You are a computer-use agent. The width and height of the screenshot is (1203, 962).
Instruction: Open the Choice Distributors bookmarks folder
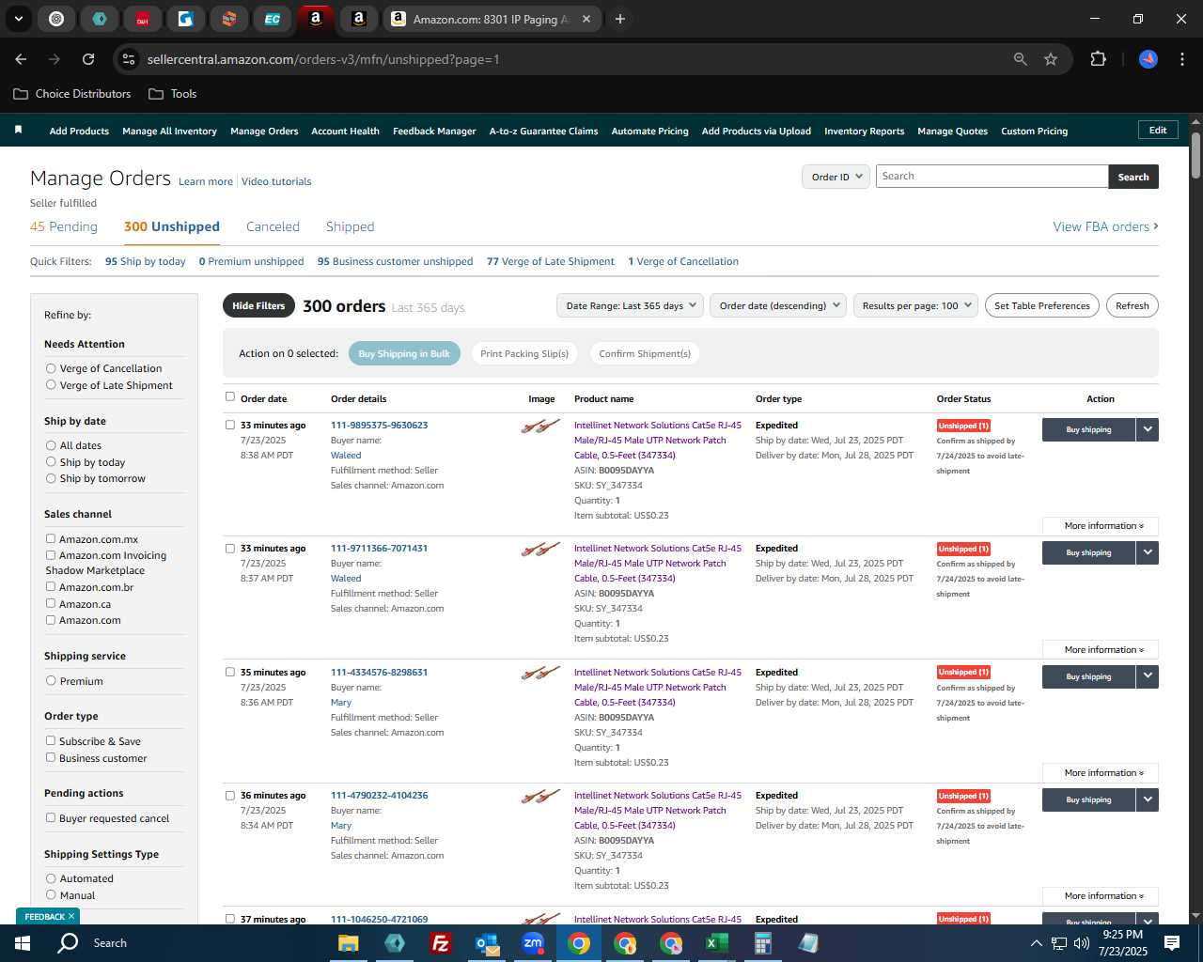72,94
